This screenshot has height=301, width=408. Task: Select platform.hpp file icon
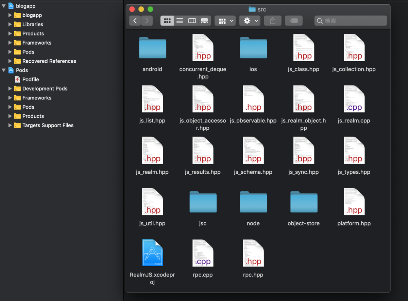354,202
